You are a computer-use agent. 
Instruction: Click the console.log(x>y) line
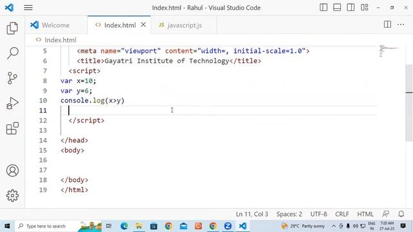point(92,101)
